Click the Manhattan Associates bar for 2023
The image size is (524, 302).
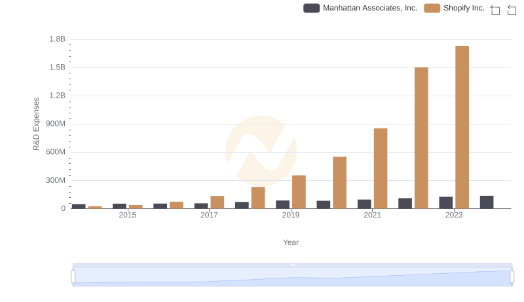coord(446,203)
